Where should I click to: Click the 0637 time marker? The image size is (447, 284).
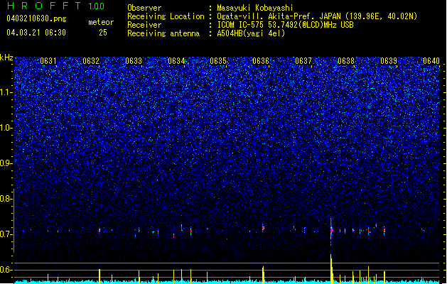(303, 61)
